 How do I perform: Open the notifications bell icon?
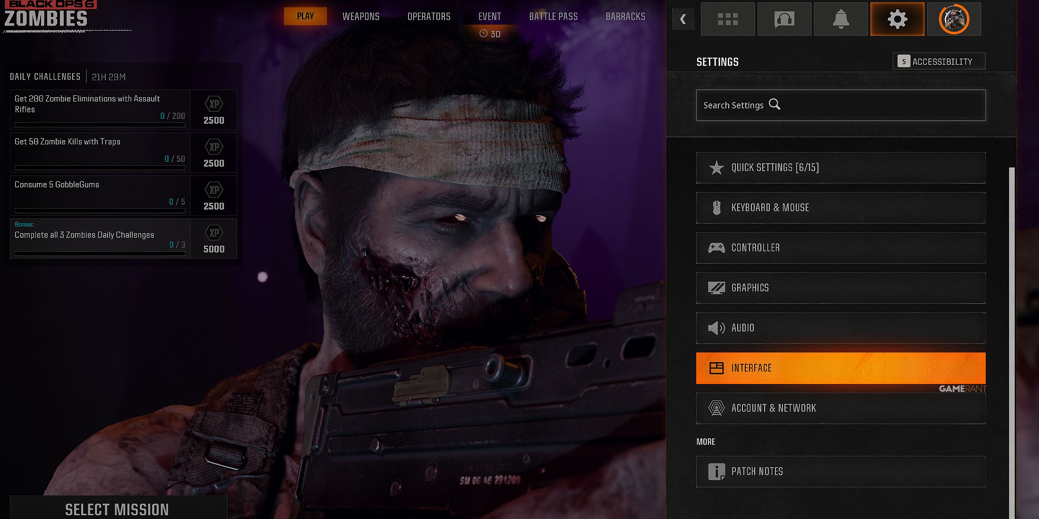[x=841, y=19]
